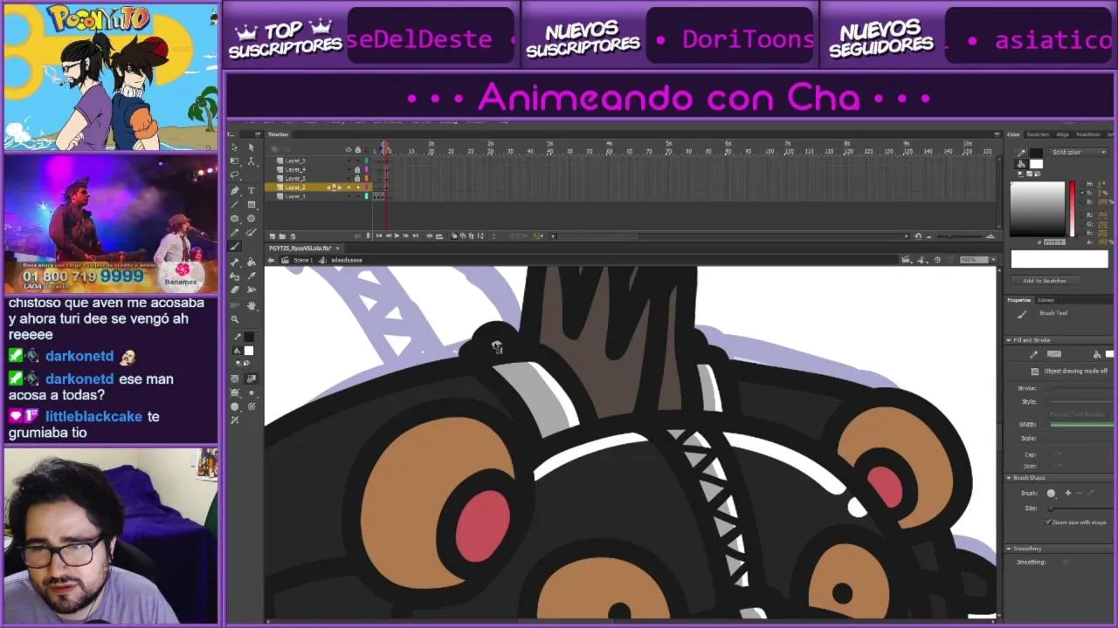The height and width of the screenshot is (628, 1118).
Task: Click the New Folder icon below layers
Action: point(282,235)
